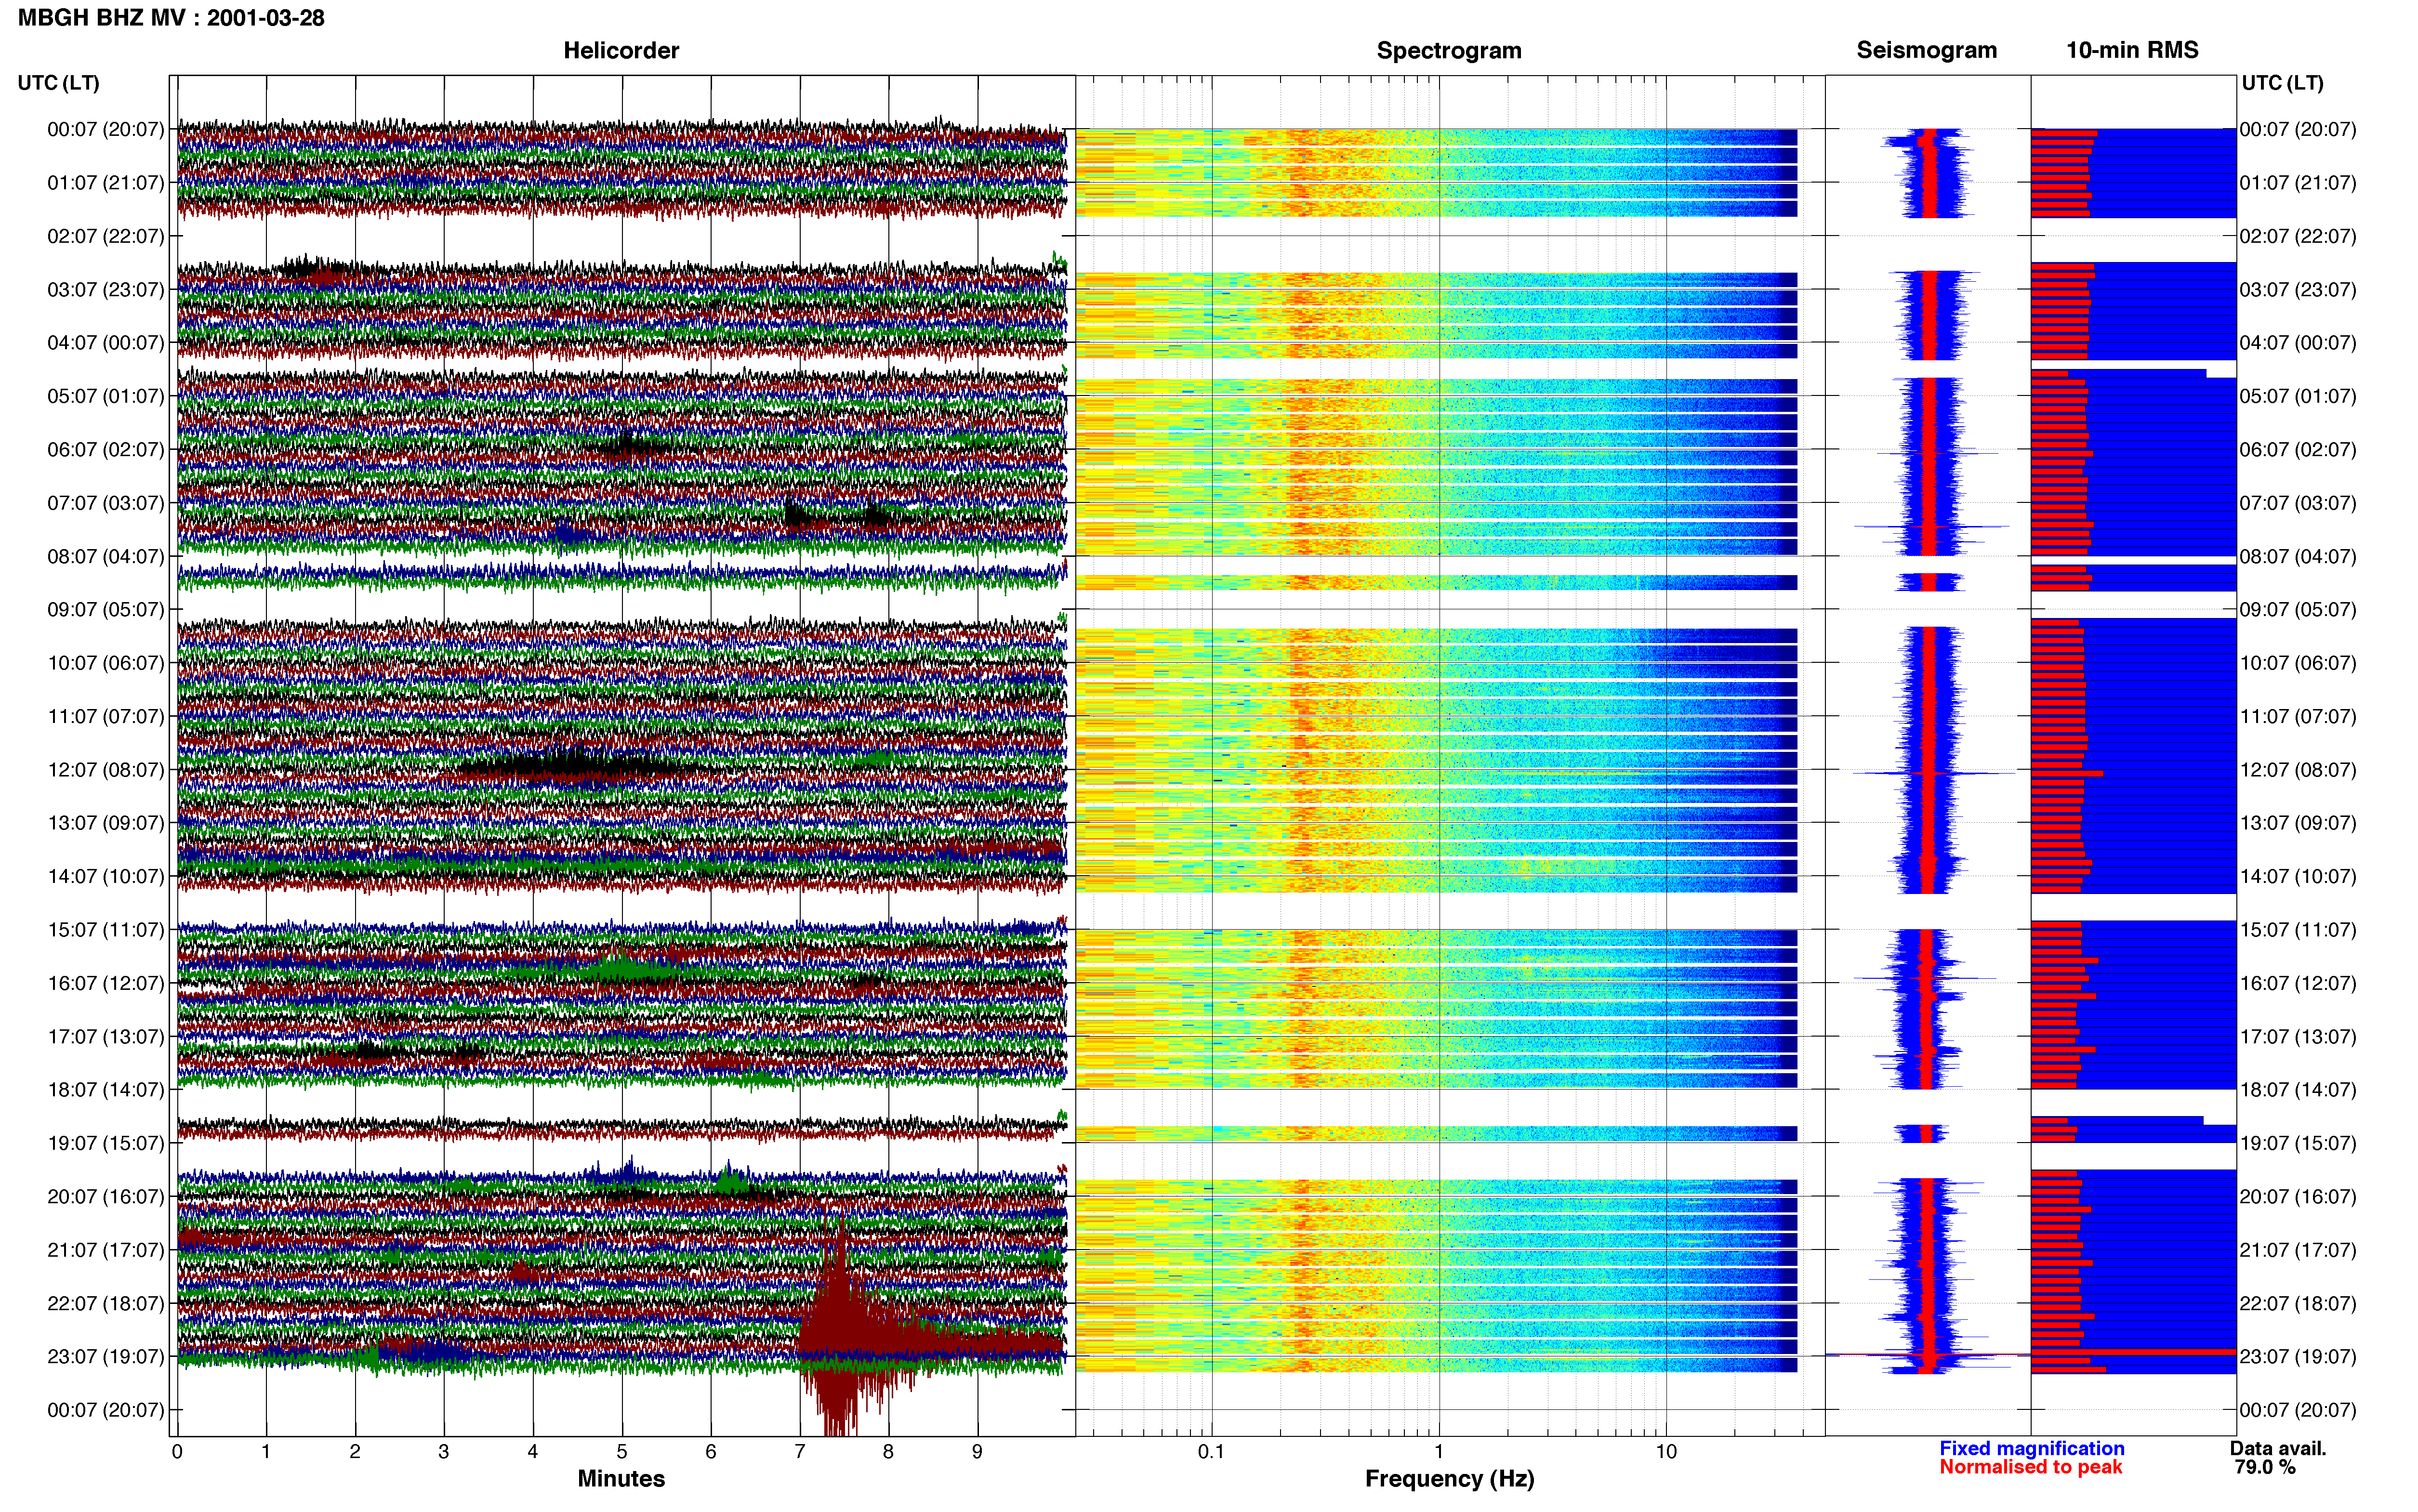Click left time label '08:07 (04:07)'
This screenshot has width=2418, height=1512.
click(x=106, y=556)
